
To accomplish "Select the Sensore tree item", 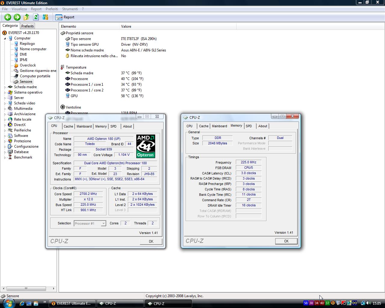I will click(x=26, y=82).
